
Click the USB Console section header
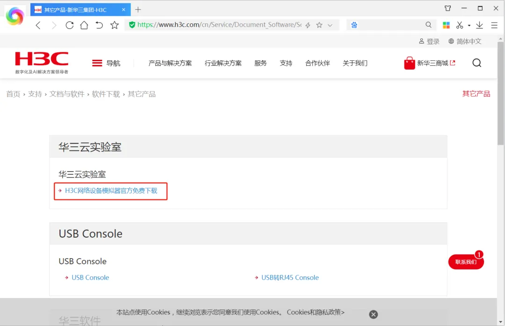tap(248, 234)
